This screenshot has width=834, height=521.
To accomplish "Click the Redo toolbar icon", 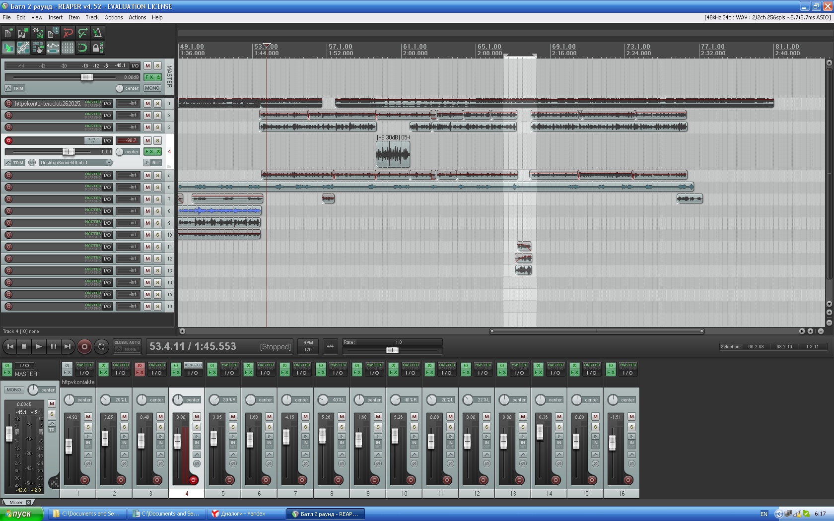I will [83, 33].
